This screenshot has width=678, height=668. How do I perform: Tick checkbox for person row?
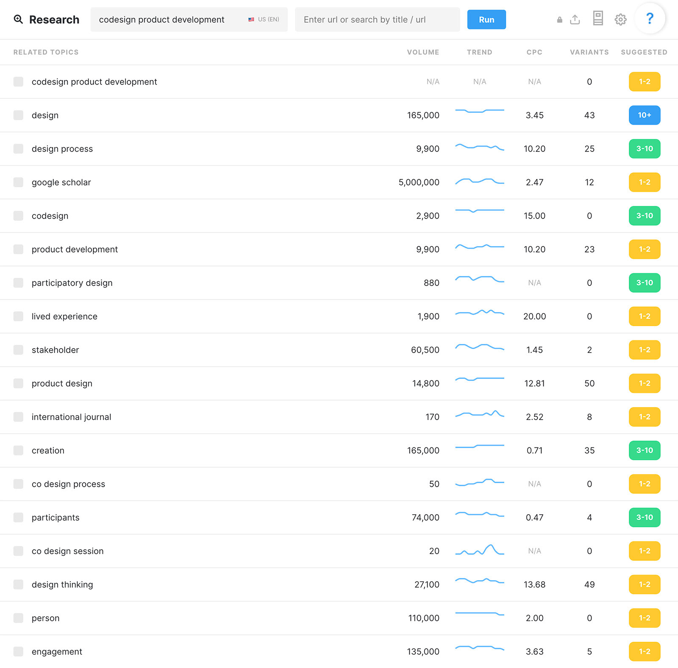coord(18,618)
